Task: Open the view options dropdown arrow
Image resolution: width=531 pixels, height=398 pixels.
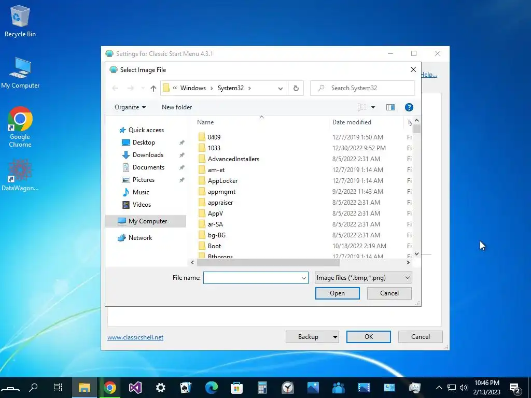Action: 373,107
